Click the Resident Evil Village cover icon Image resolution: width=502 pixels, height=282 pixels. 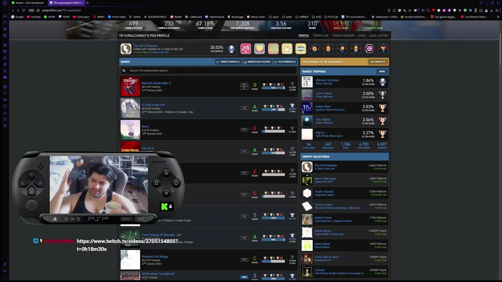point(130,260)
